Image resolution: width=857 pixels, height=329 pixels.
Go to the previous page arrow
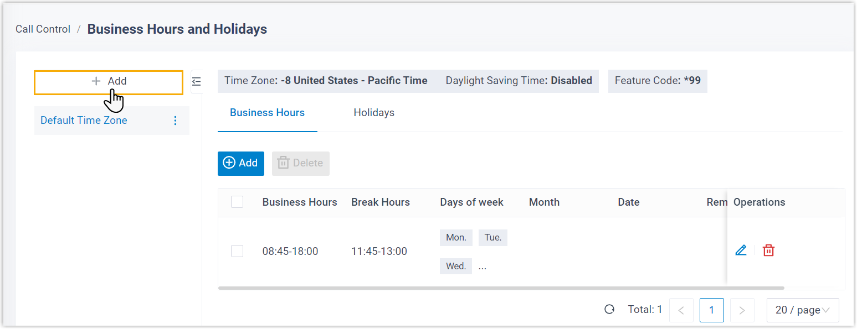click(x=681, y=310)
